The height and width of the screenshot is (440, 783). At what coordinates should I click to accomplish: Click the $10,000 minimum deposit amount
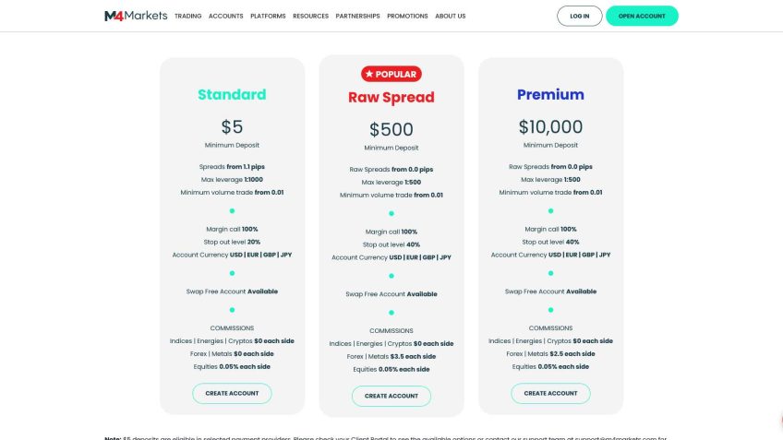click(x=550, y=127)
